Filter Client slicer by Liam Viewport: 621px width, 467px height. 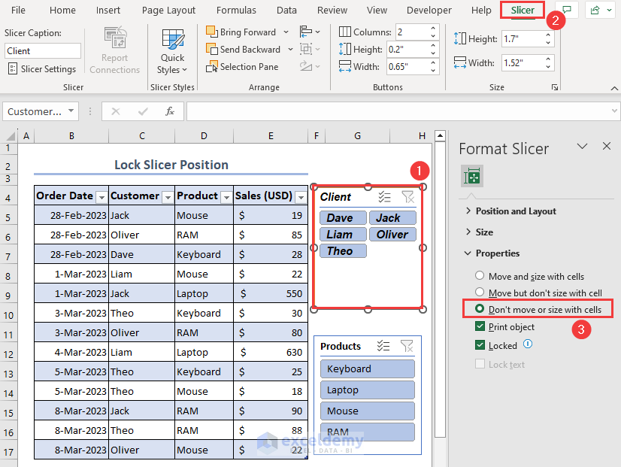point(343,235)
